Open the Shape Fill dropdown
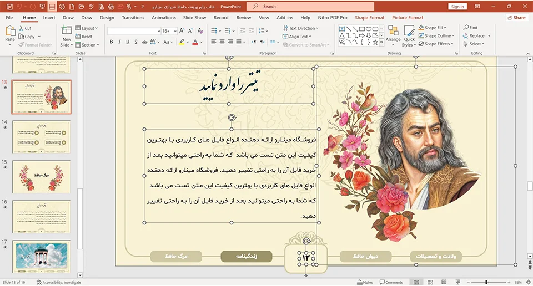This screenshot has width=533, height=286. (x=433, y=28)
